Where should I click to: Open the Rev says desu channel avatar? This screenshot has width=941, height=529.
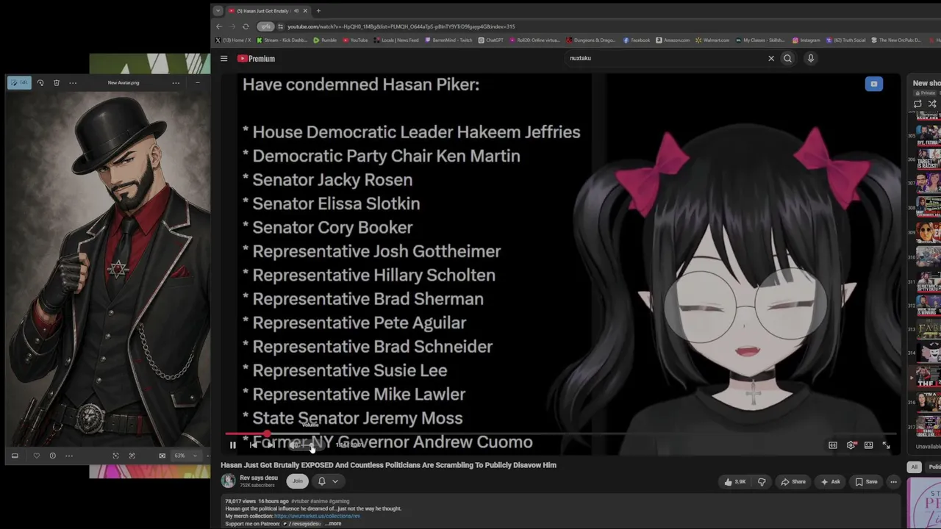(229, 481)
